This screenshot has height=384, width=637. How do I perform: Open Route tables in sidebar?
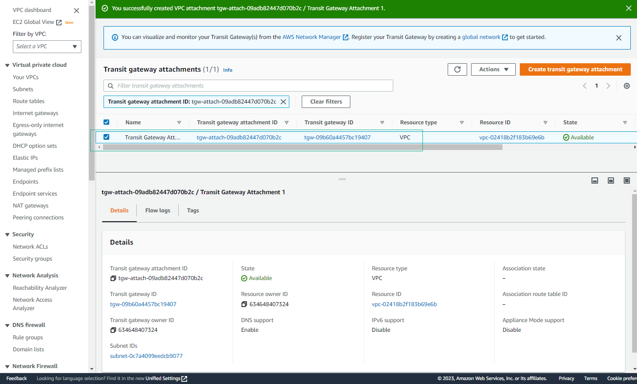click(x=29, y=101)
